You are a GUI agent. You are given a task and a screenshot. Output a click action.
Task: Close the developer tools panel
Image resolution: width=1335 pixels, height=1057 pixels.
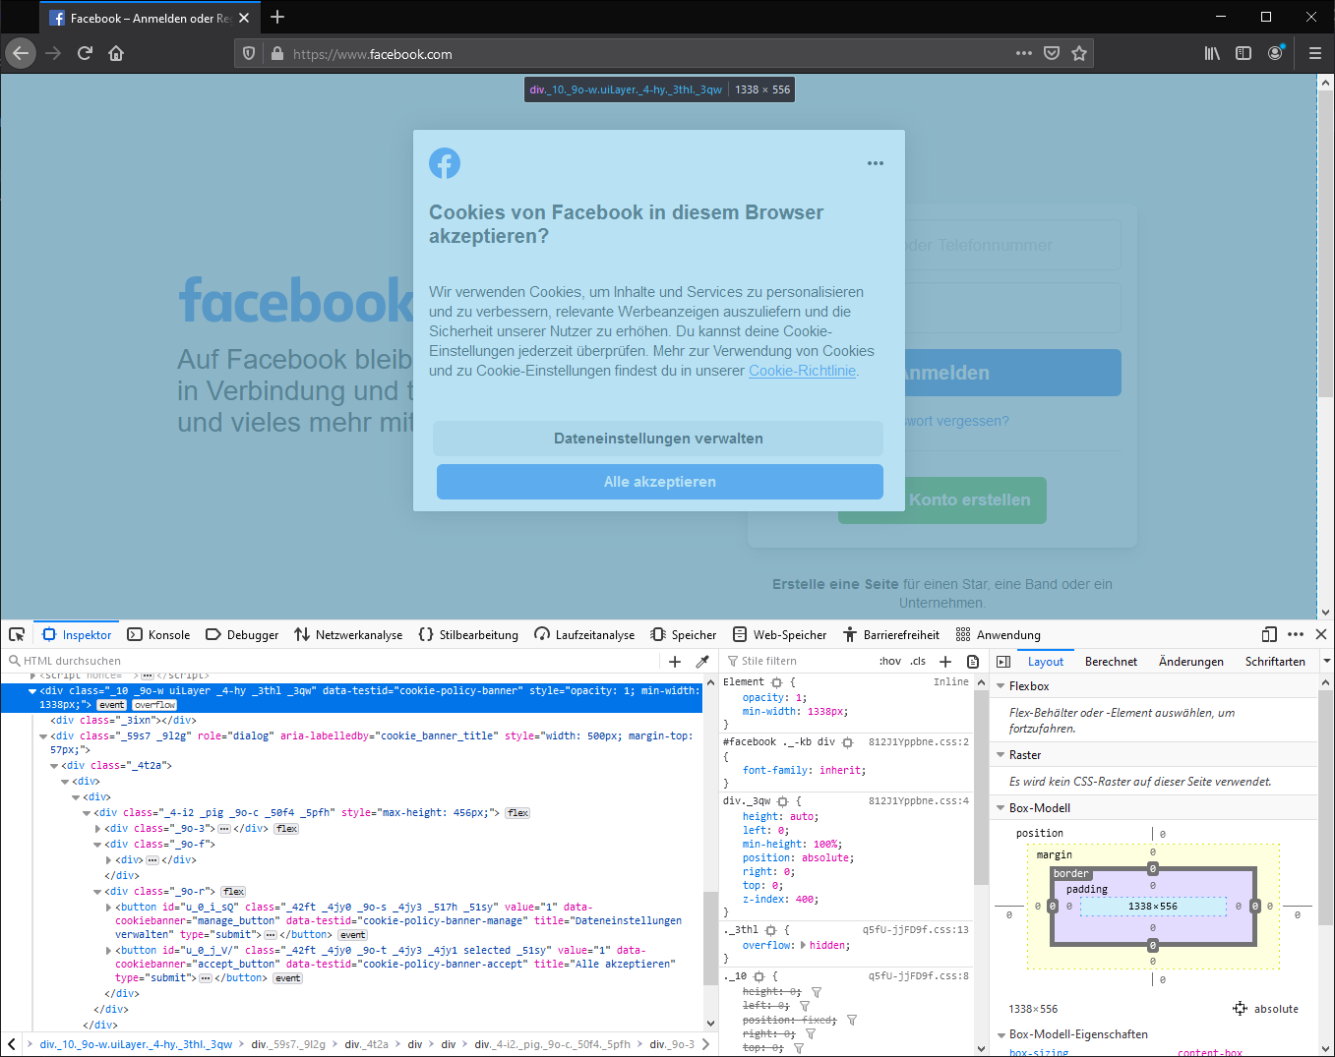coord(1321,635)
